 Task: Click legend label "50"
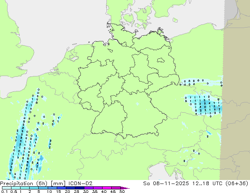coord(122,191)
